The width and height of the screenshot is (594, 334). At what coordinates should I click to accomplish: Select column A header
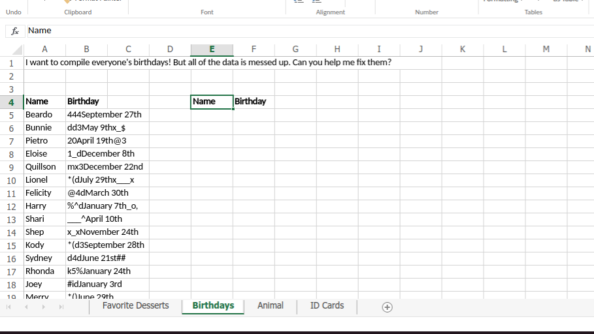click(x=44, y=50)
